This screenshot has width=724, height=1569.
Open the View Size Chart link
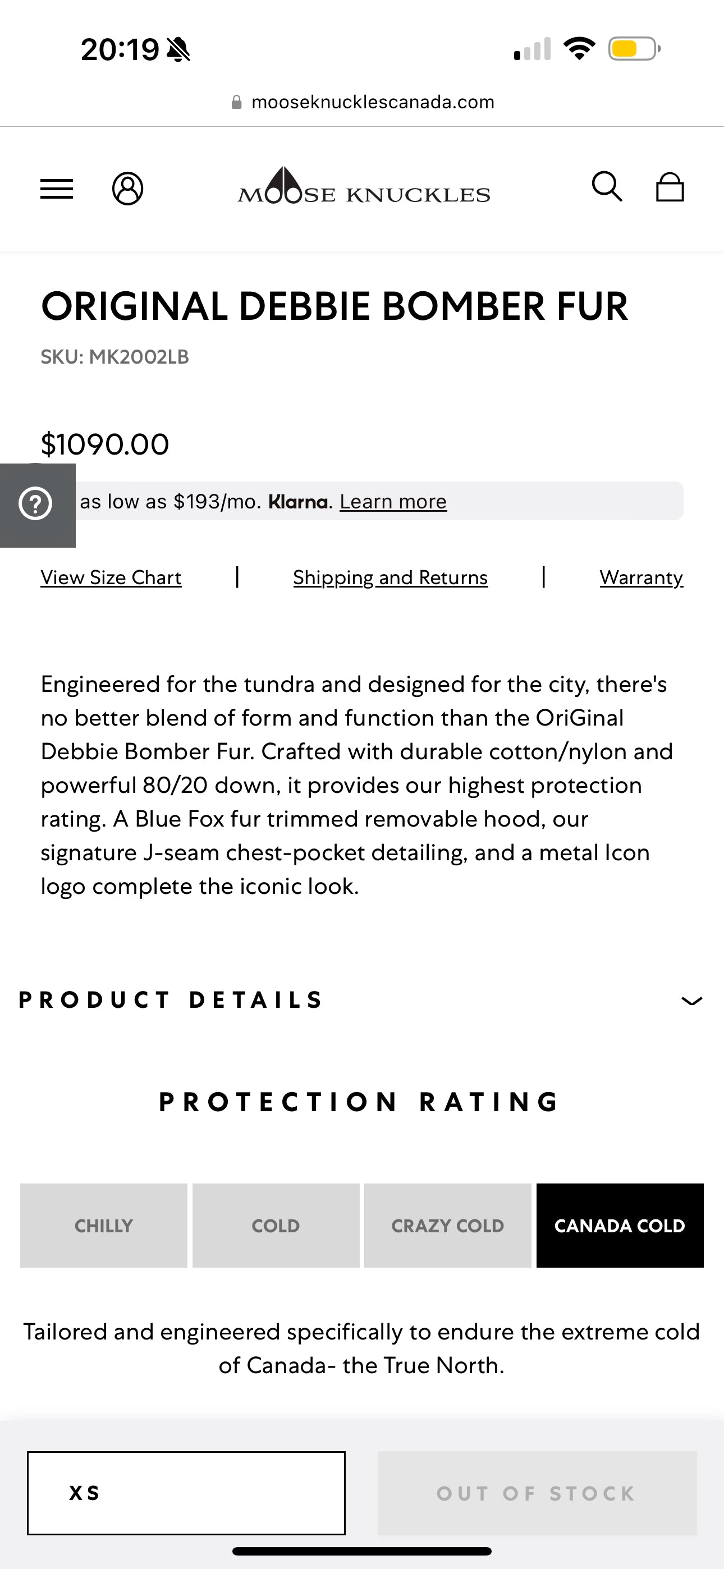[111, 577]
